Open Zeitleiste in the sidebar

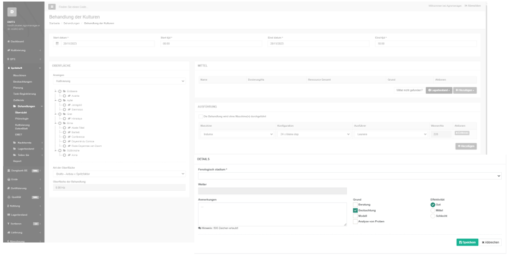point(19,100)
